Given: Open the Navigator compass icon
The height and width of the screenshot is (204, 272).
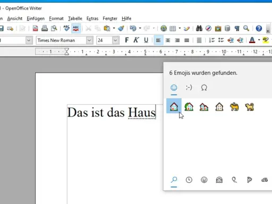Looking at the screenshot, I should [x=208, y=28].
